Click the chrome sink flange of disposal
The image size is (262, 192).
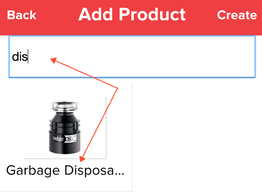[65, 106]
